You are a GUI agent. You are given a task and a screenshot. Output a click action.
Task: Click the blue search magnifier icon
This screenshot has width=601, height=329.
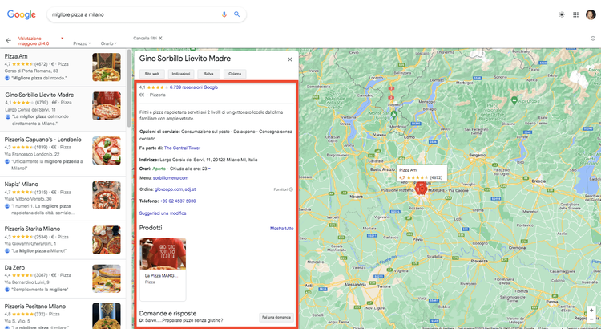pos(237,14)
